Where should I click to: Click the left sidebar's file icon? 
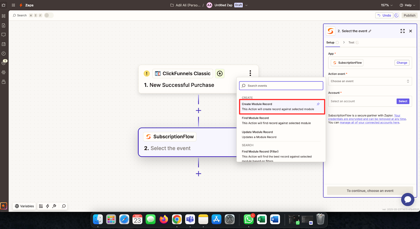(4, 25)
